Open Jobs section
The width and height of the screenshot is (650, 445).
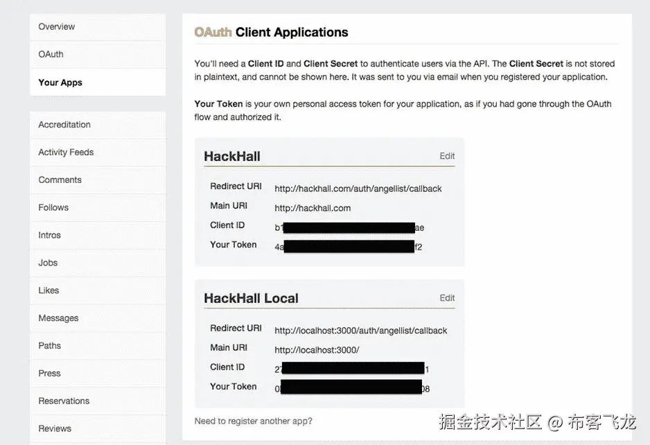tap(98, 263)
